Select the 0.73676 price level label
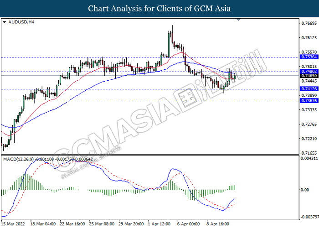This screenshot has width=319, height=228. (309, 101)
